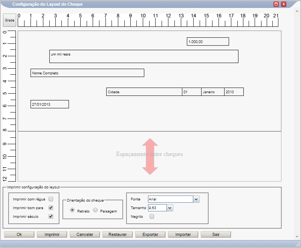
Task: Select the Cidade field box
Action: 144,92
